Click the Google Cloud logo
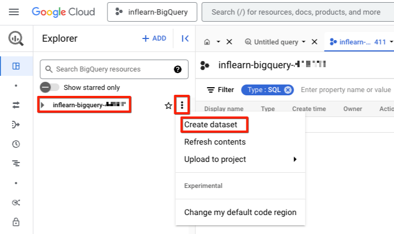This screenshot has height=234, width=394. pyautogui.click(x=63, y=12)
